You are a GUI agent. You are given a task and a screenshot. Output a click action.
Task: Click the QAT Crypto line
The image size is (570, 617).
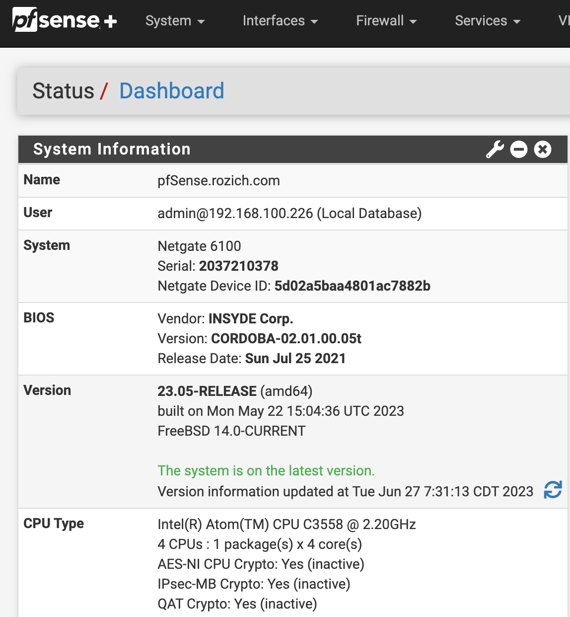click(237, 604)
